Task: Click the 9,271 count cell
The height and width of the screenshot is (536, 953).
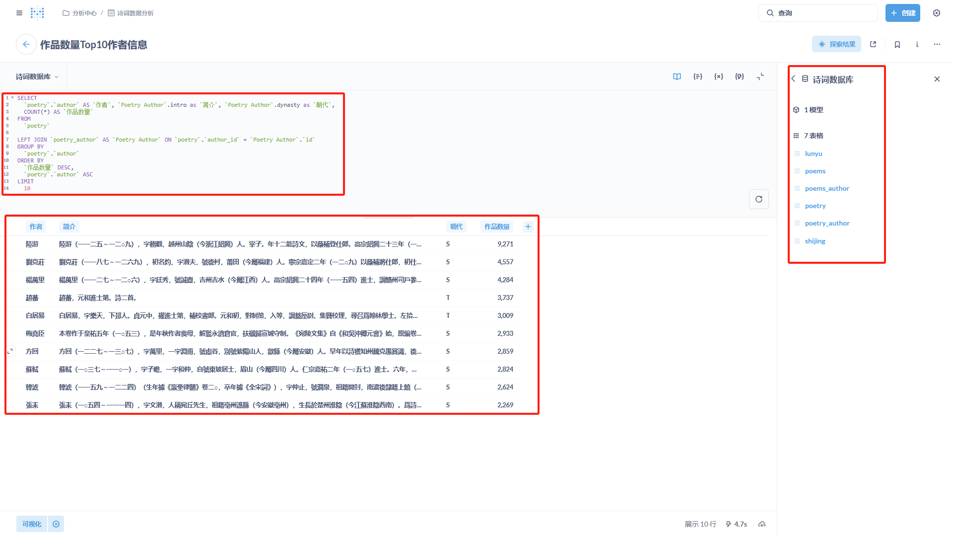Action: (505, 244)
